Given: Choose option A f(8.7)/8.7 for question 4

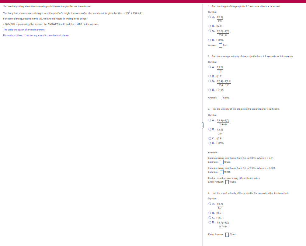Looking at the screenshot, I should tap(209, 204).
